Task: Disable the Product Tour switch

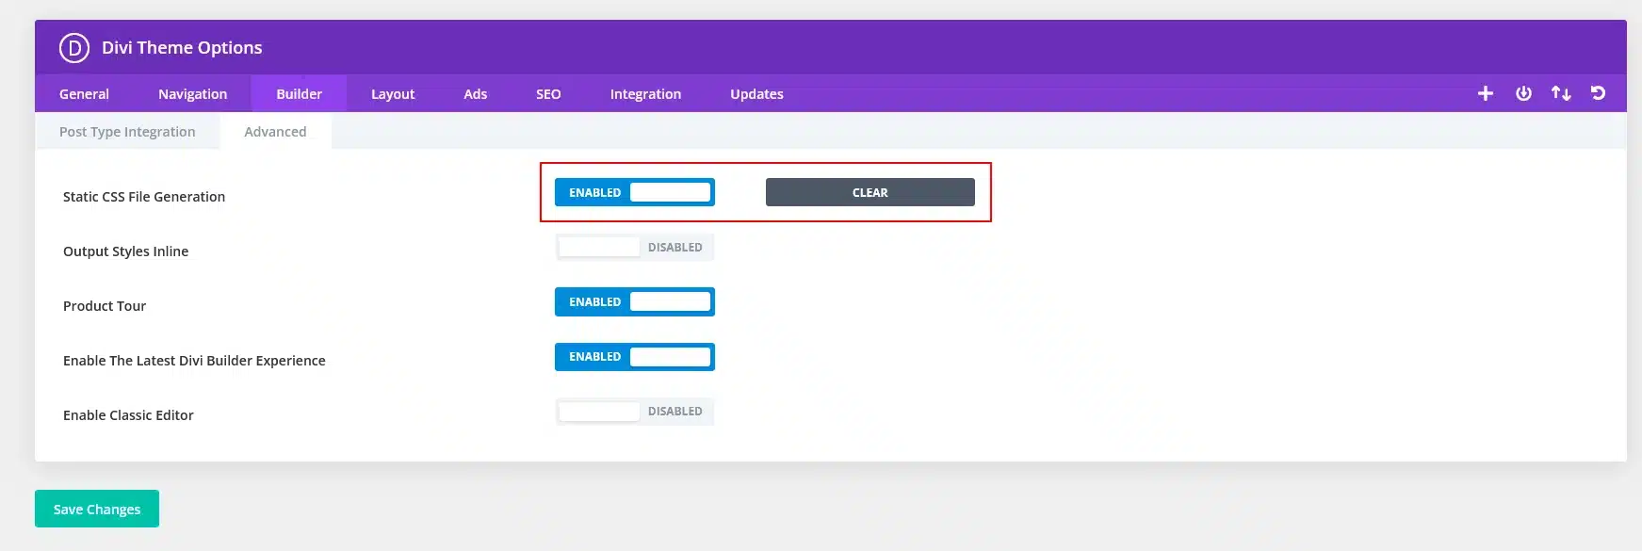Action: (x=635, y=301)
